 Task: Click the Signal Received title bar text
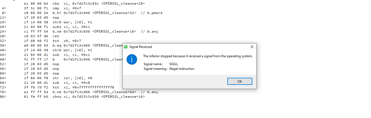[140, 47]
